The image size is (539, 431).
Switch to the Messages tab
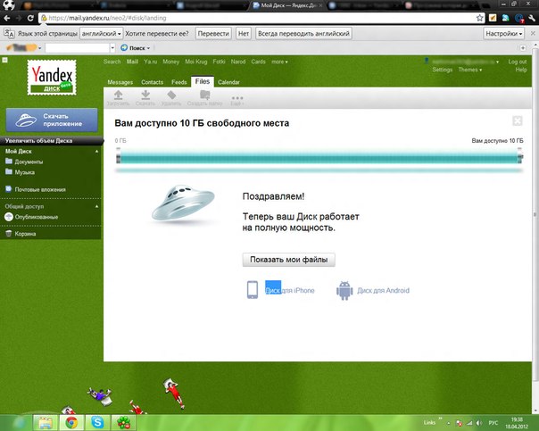(120, 82)
